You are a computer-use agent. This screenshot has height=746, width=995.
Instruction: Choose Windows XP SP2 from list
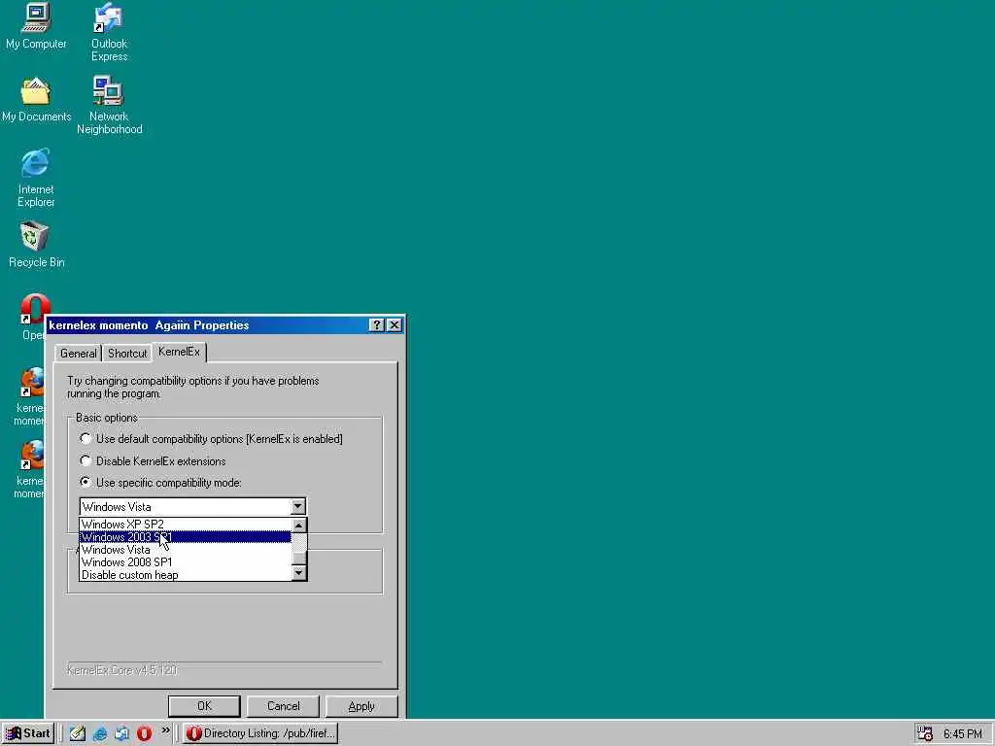tap(186, 525)
